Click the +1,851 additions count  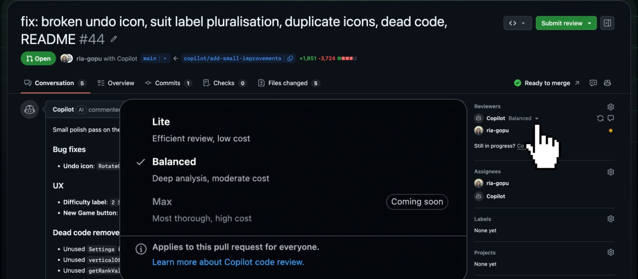pos(308,58)
